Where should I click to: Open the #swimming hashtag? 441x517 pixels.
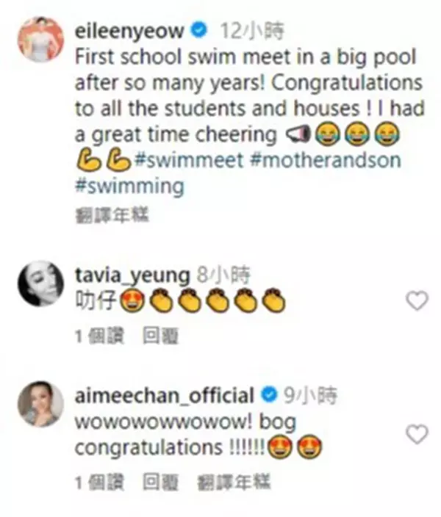point(129,187)
